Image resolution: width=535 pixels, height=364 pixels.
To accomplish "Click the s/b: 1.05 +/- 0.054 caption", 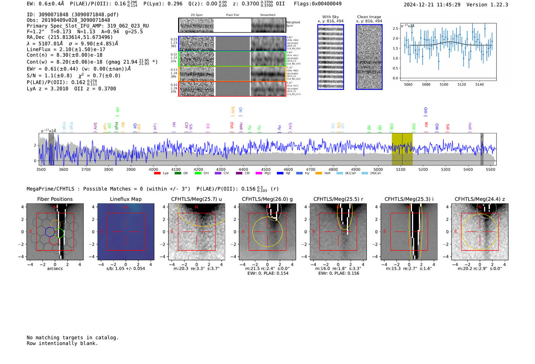I will [x=126, y=269].
